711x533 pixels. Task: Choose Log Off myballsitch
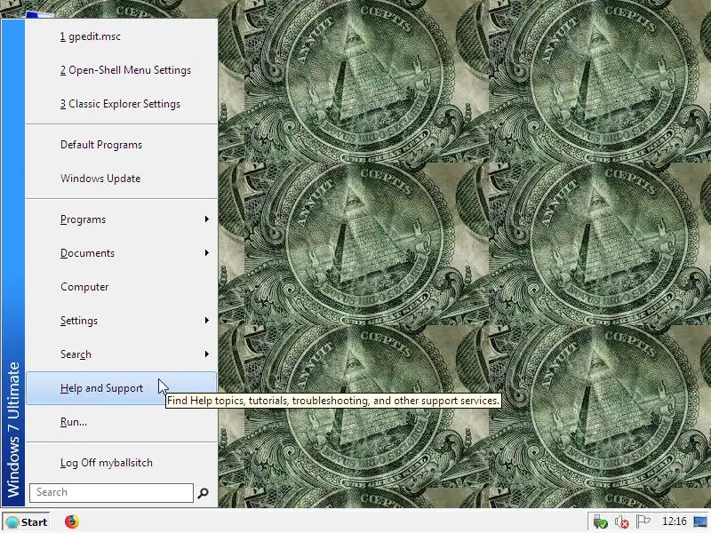tap(122, 463)
